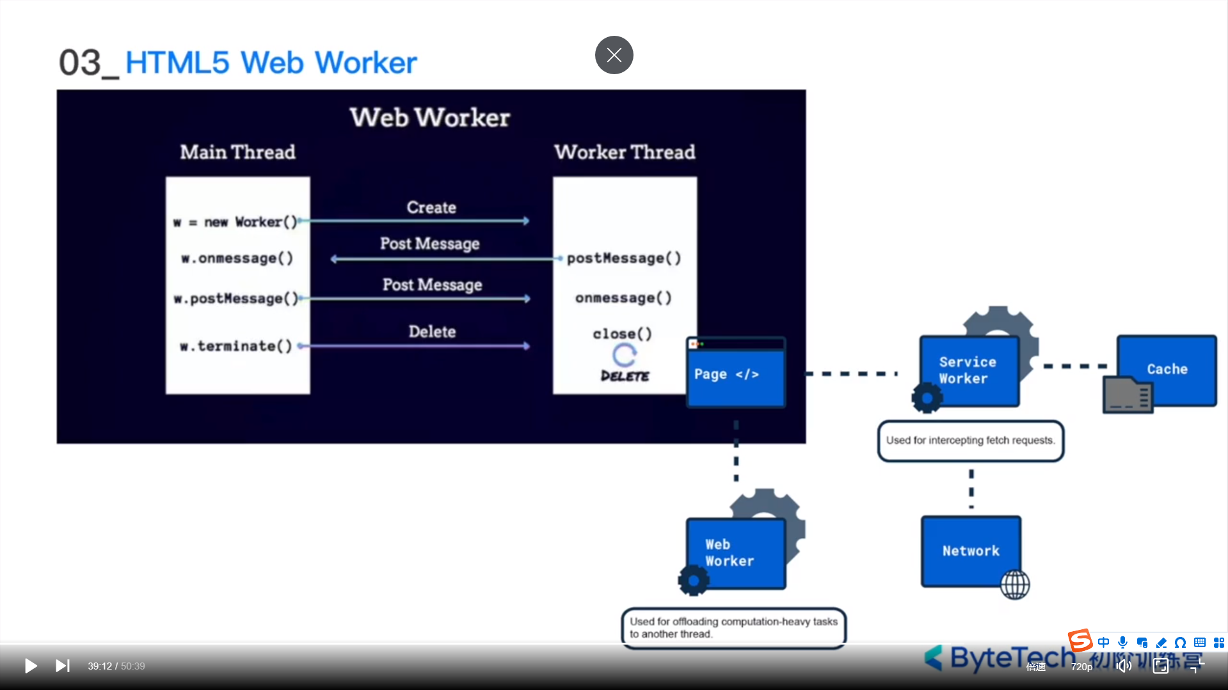This screenshot has width=1228, height=690.
Task: Skip to the next video
Action: click(x=62, y=666)
